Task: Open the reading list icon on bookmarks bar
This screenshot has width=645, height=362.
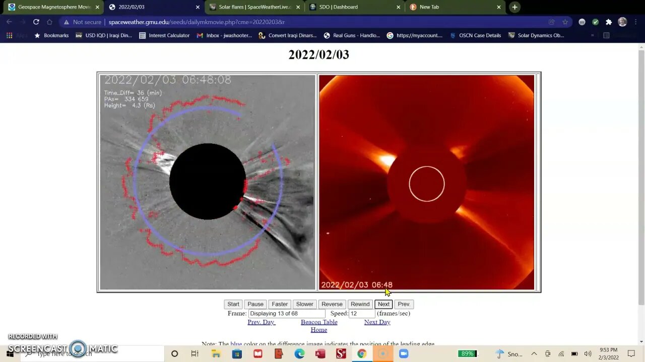Action: (606, 36)
